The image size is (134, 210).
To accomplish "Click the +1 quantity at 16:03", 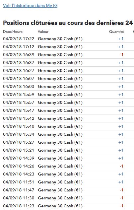I will point(121,87).
